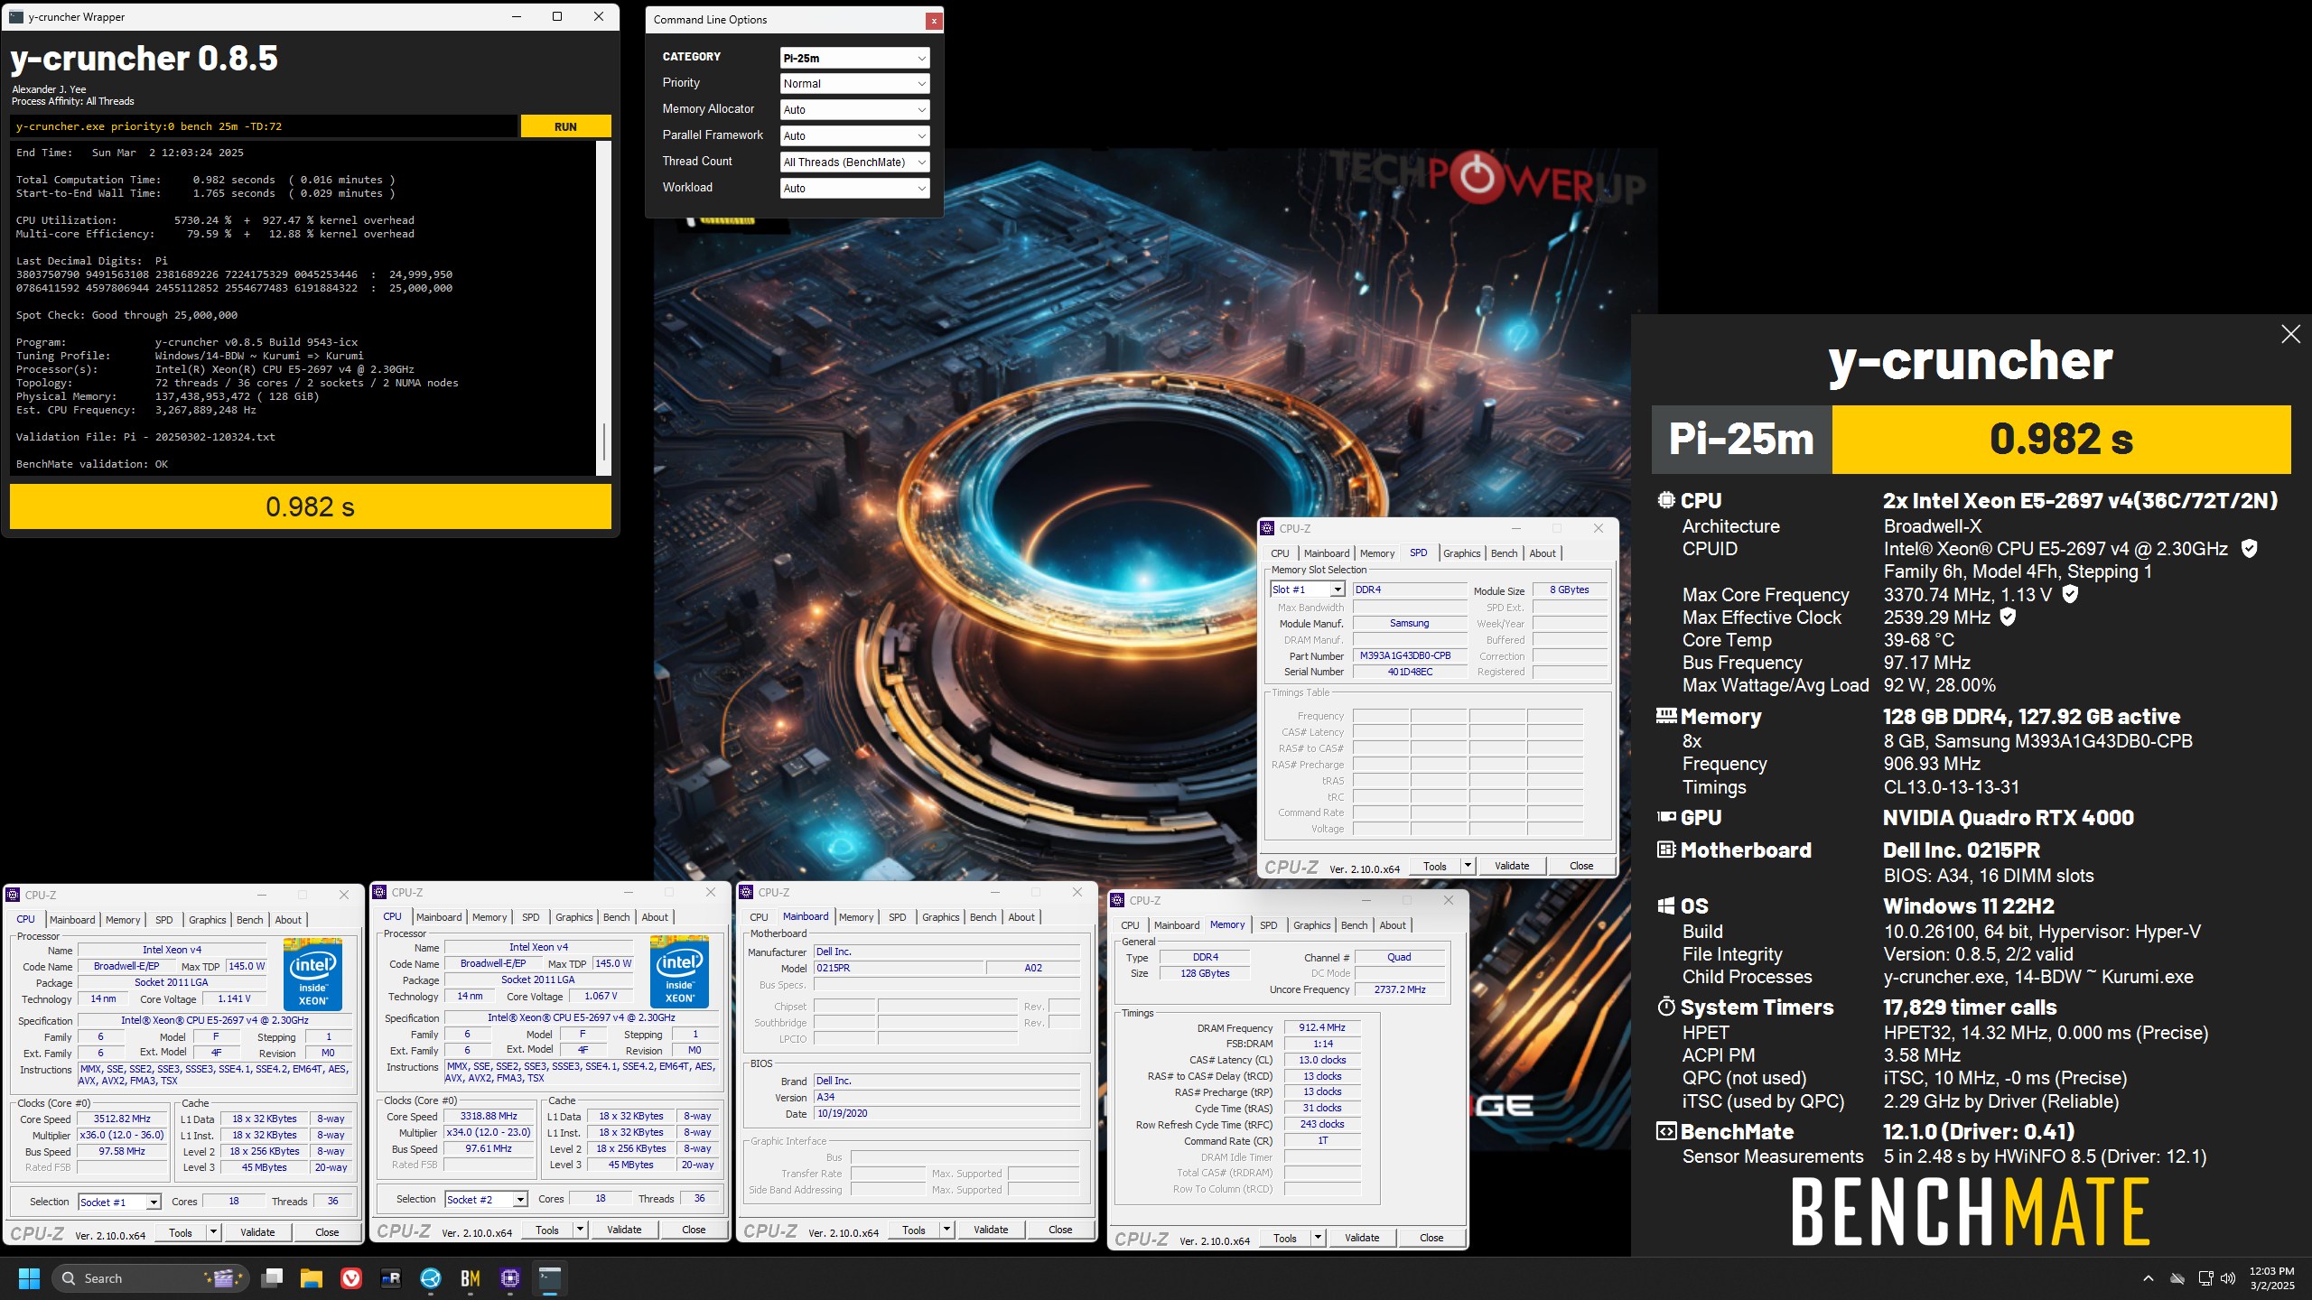Click Validate in Socket #1 CPU-Z

[257, 1232]
